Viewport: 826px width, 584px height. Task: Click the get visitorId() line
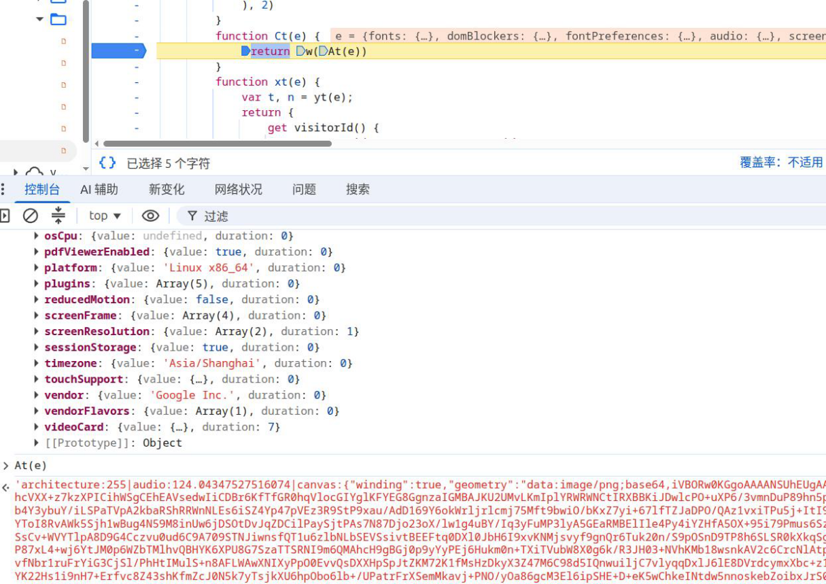click(323, 128)
